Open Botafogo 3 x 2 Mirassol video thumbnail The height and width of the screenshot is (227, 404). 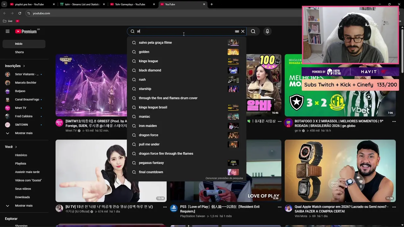tap(340, 85)
